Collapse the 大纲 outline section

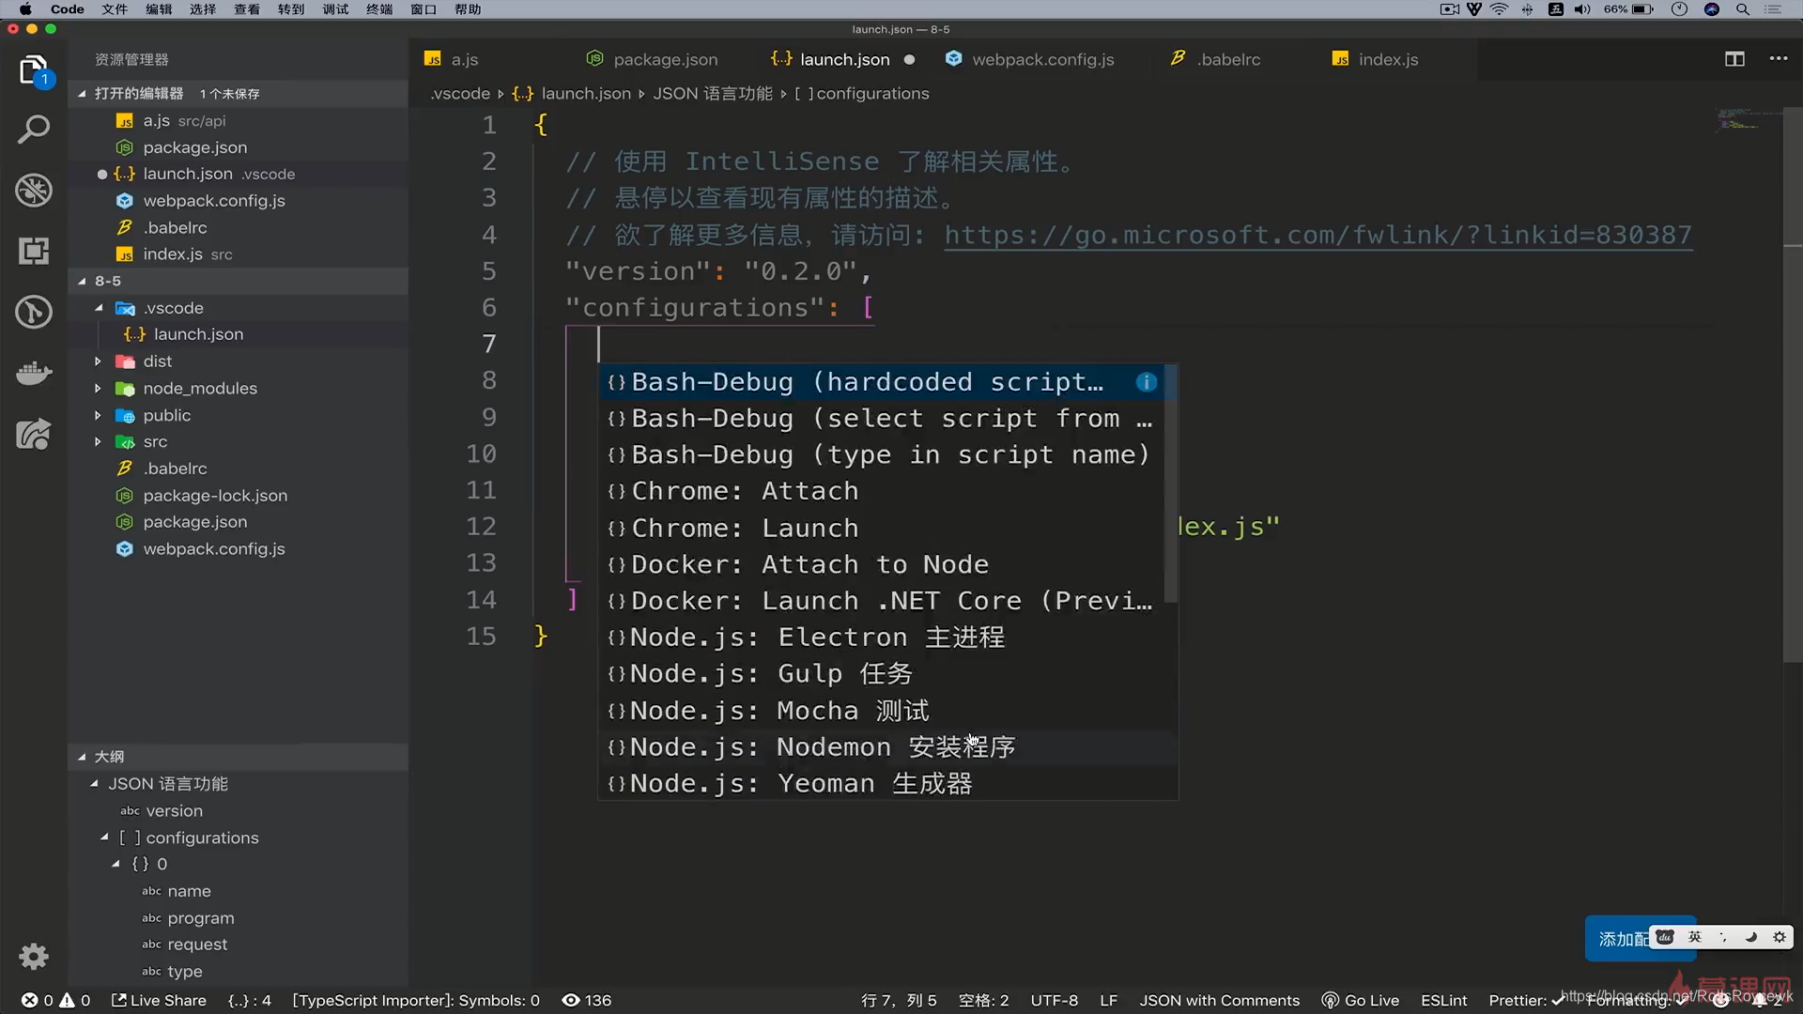coord(82,757)
